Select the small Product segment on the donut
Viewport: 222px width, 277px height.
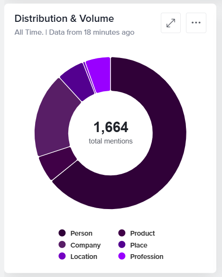pos(56,163)
